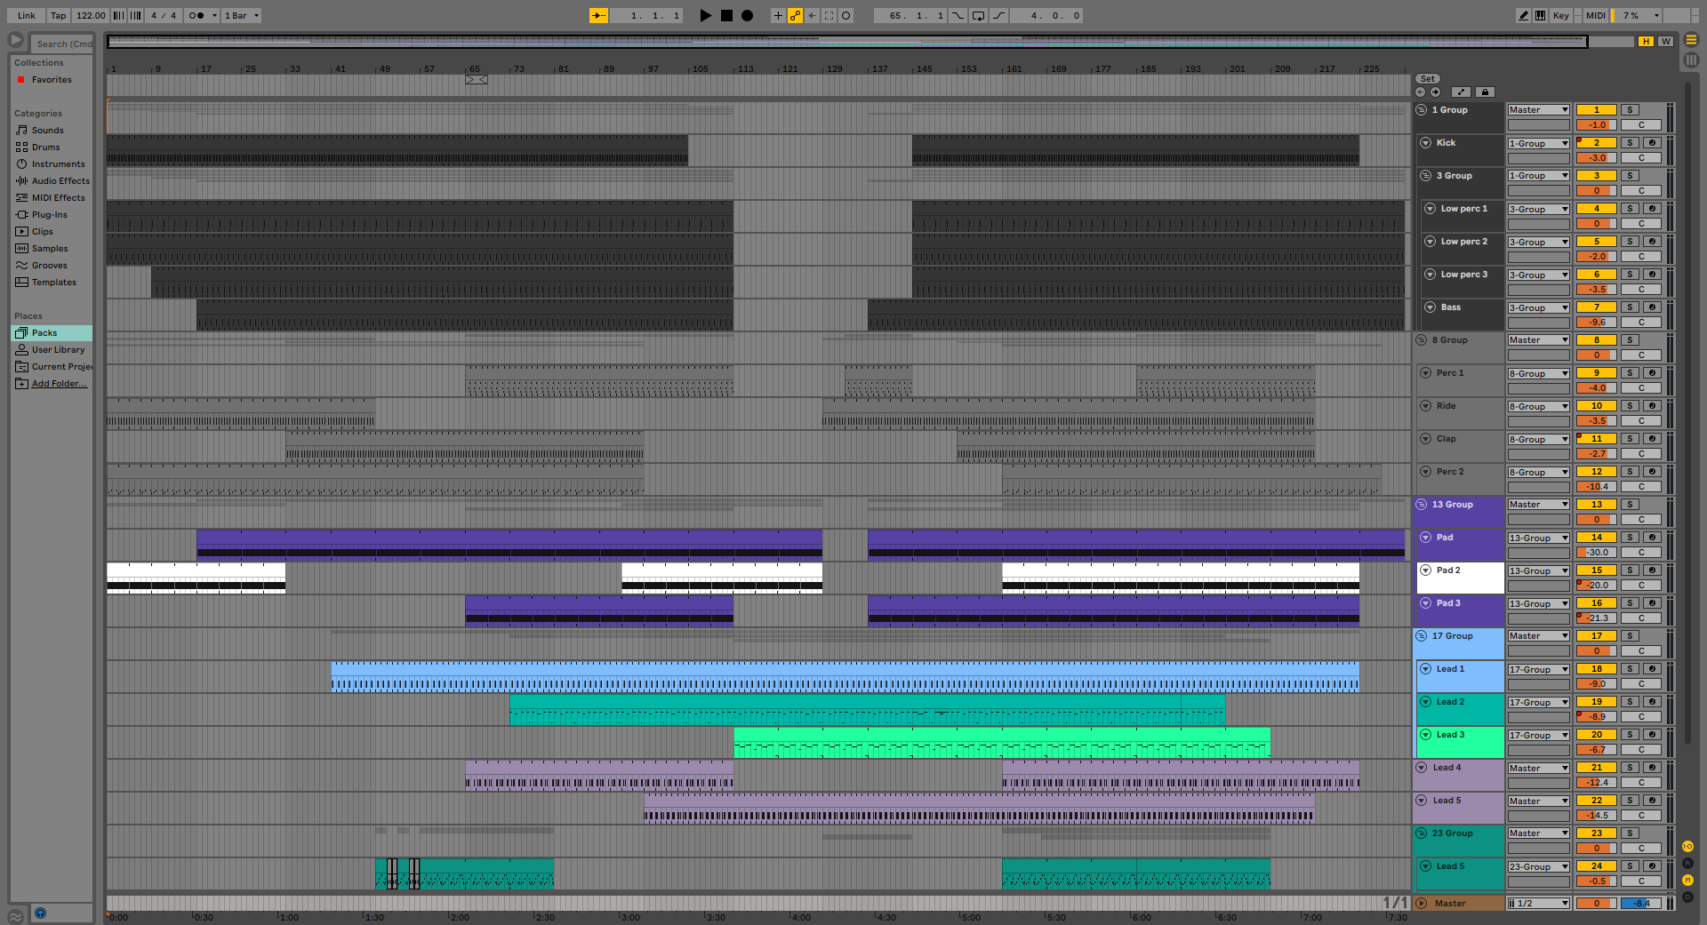The height and width of the screenshot is (925, 1707).
Task: Click the tempo nudge down icon
Action: coord(118,15)
